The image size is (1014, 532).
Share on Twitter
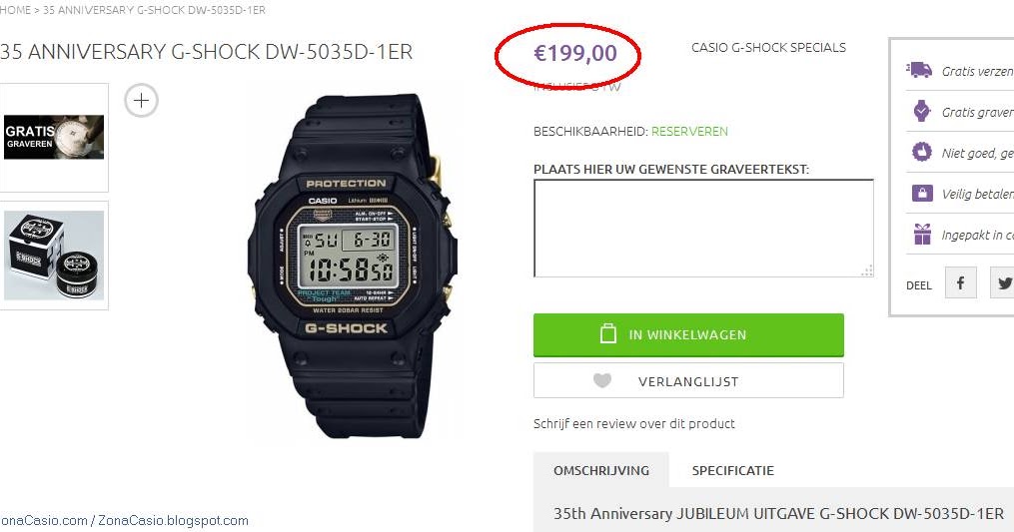1004,282
